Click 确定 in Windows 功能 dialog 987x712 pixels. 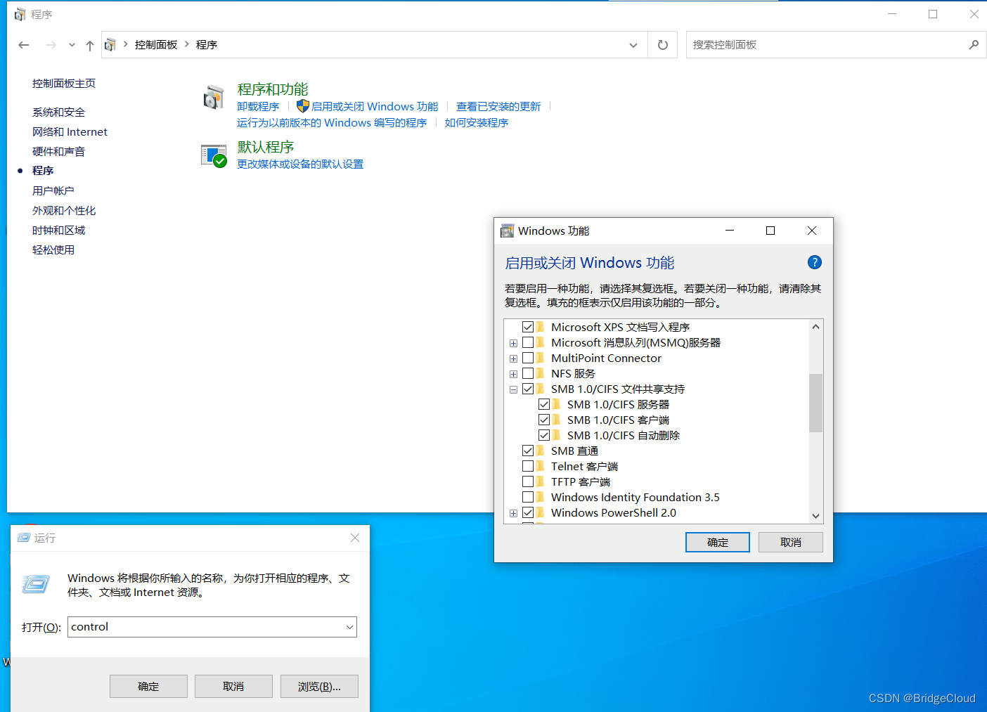point(718,542)
